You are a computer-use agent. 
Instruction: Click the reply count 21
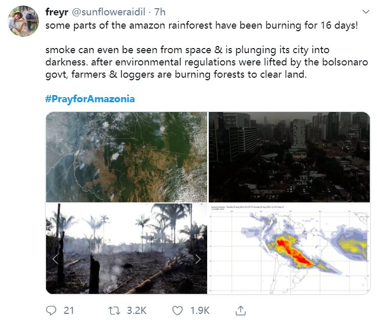69,310
